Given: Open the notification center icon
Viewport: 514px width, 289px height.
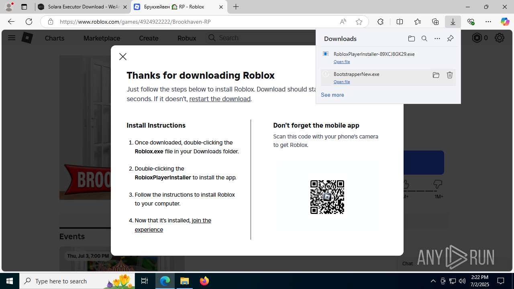Looking at the screenshot, I should (x=501, y=281).
